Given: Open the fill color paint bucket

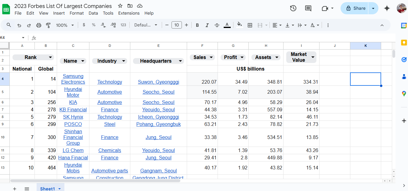Looking at the screenshot, I should click(x=239, y=25).
